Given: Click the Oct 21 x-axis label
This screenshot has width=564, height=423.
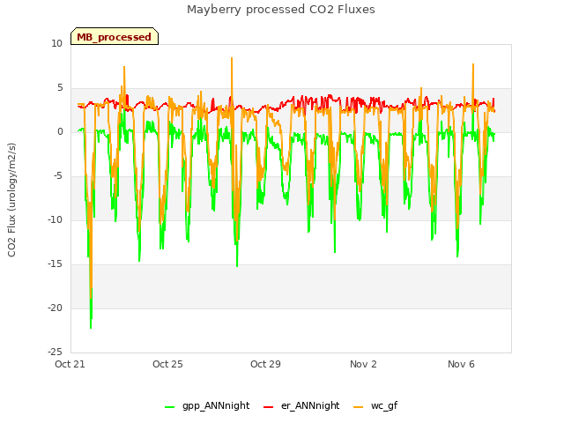Looking at the screenshot, I should [x=70, y=364].
